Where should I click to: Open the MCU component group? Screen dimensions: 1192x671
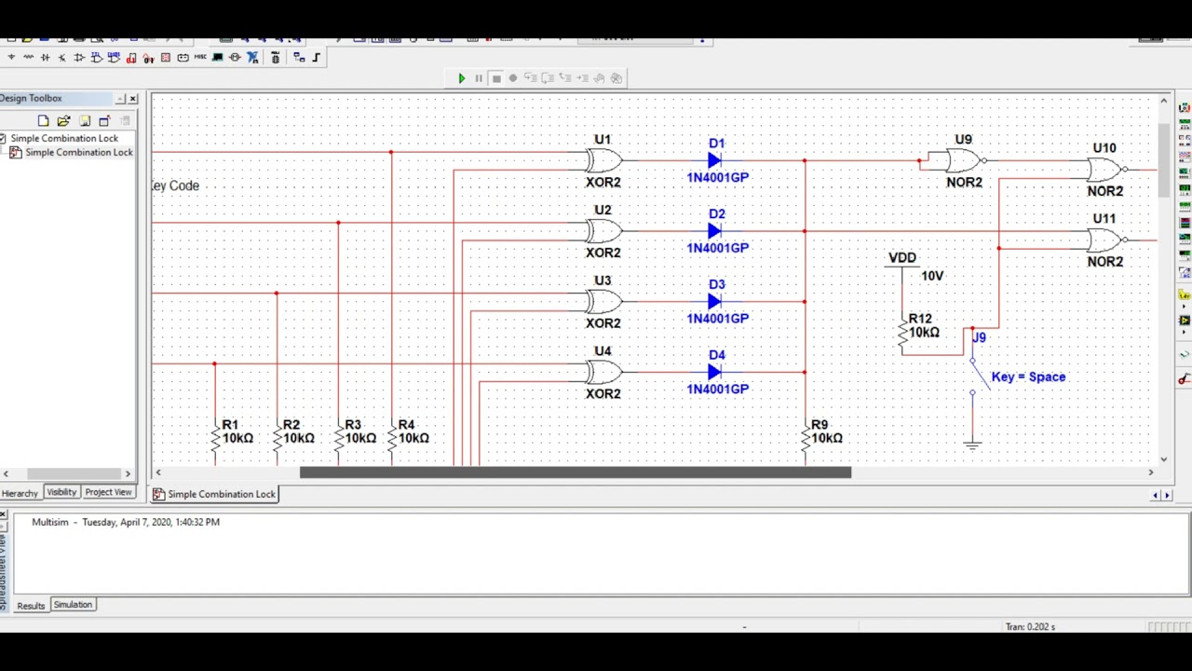(x=275, y=57)
